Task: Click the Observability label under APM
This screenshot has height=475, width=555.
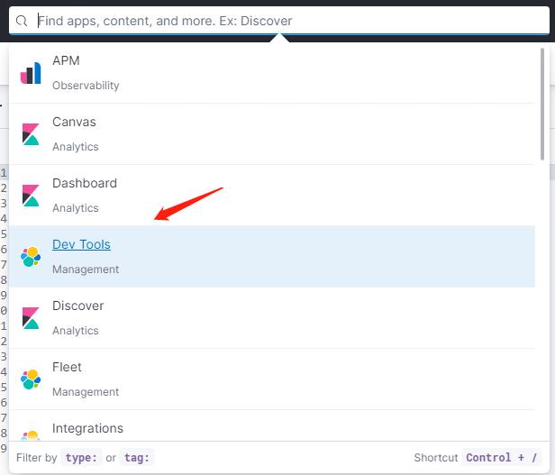Action: coord(86,86)
